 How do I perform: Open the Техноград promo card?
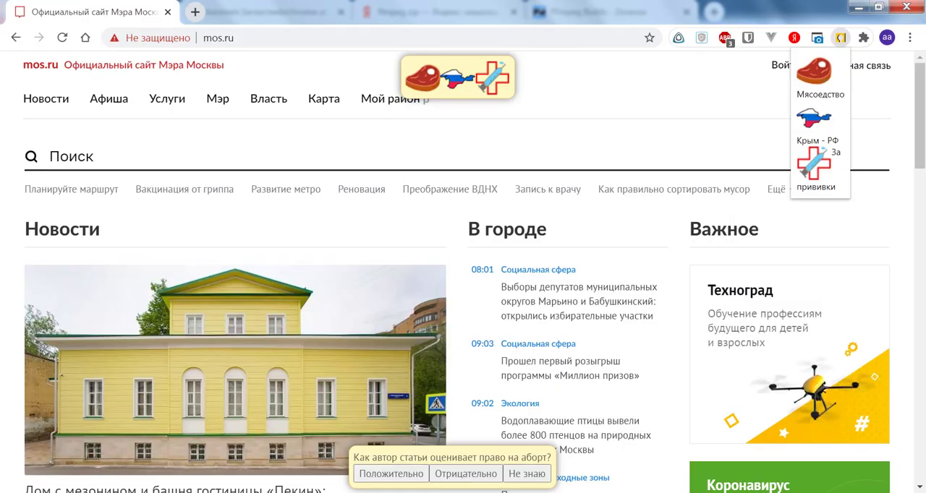pos(789,354)
